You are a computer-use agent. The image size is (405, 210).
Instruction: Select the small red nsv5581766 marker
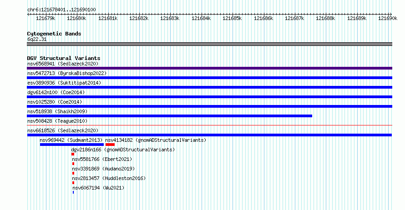[x=73, y=164]
